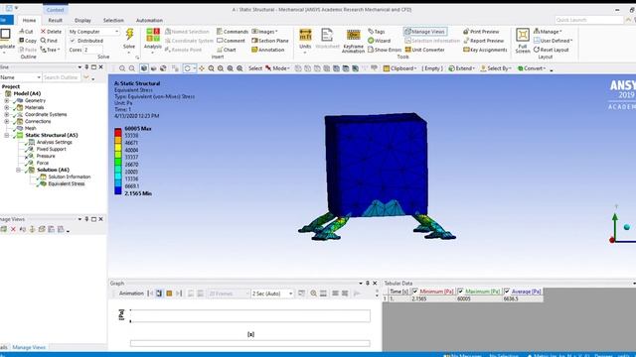Switch to the Result ribbon tab

(56, 20)
